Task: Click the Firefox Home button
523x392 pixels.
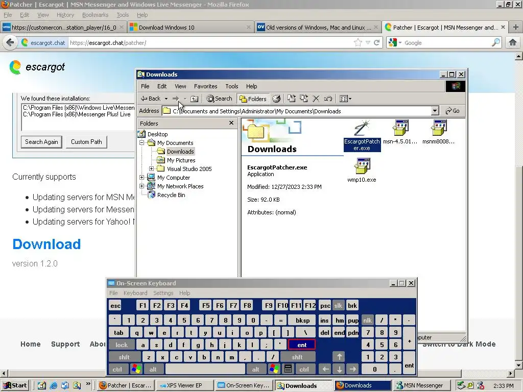Action: tap(513, 43)
